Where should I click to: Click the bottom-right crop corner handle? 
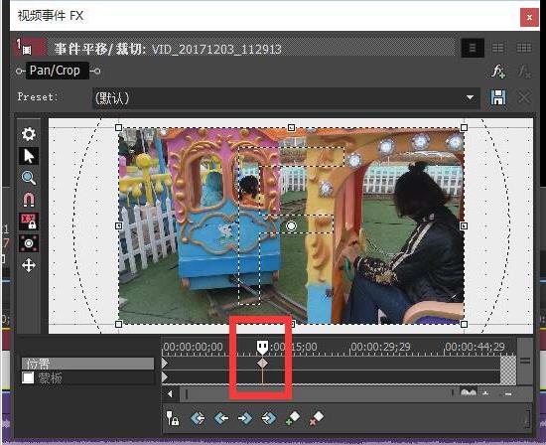pyautogui.click(x=464, y=325)
